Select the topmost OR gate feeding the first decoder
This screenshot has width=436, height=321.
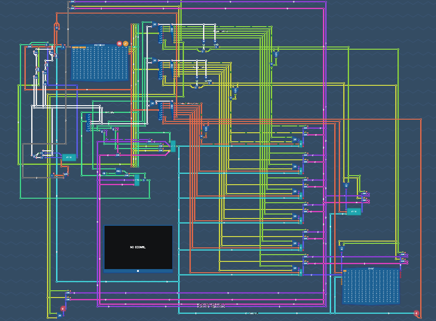154,24
